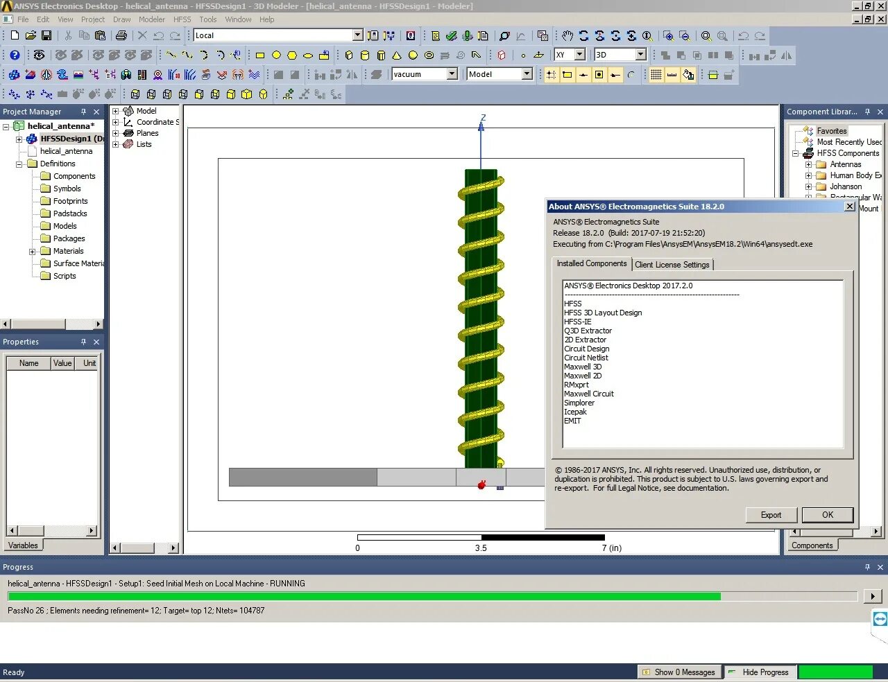This screenshot has width=888, height=682.
Task: Open the Variables tab in Properties
Action: coord(23,545)
